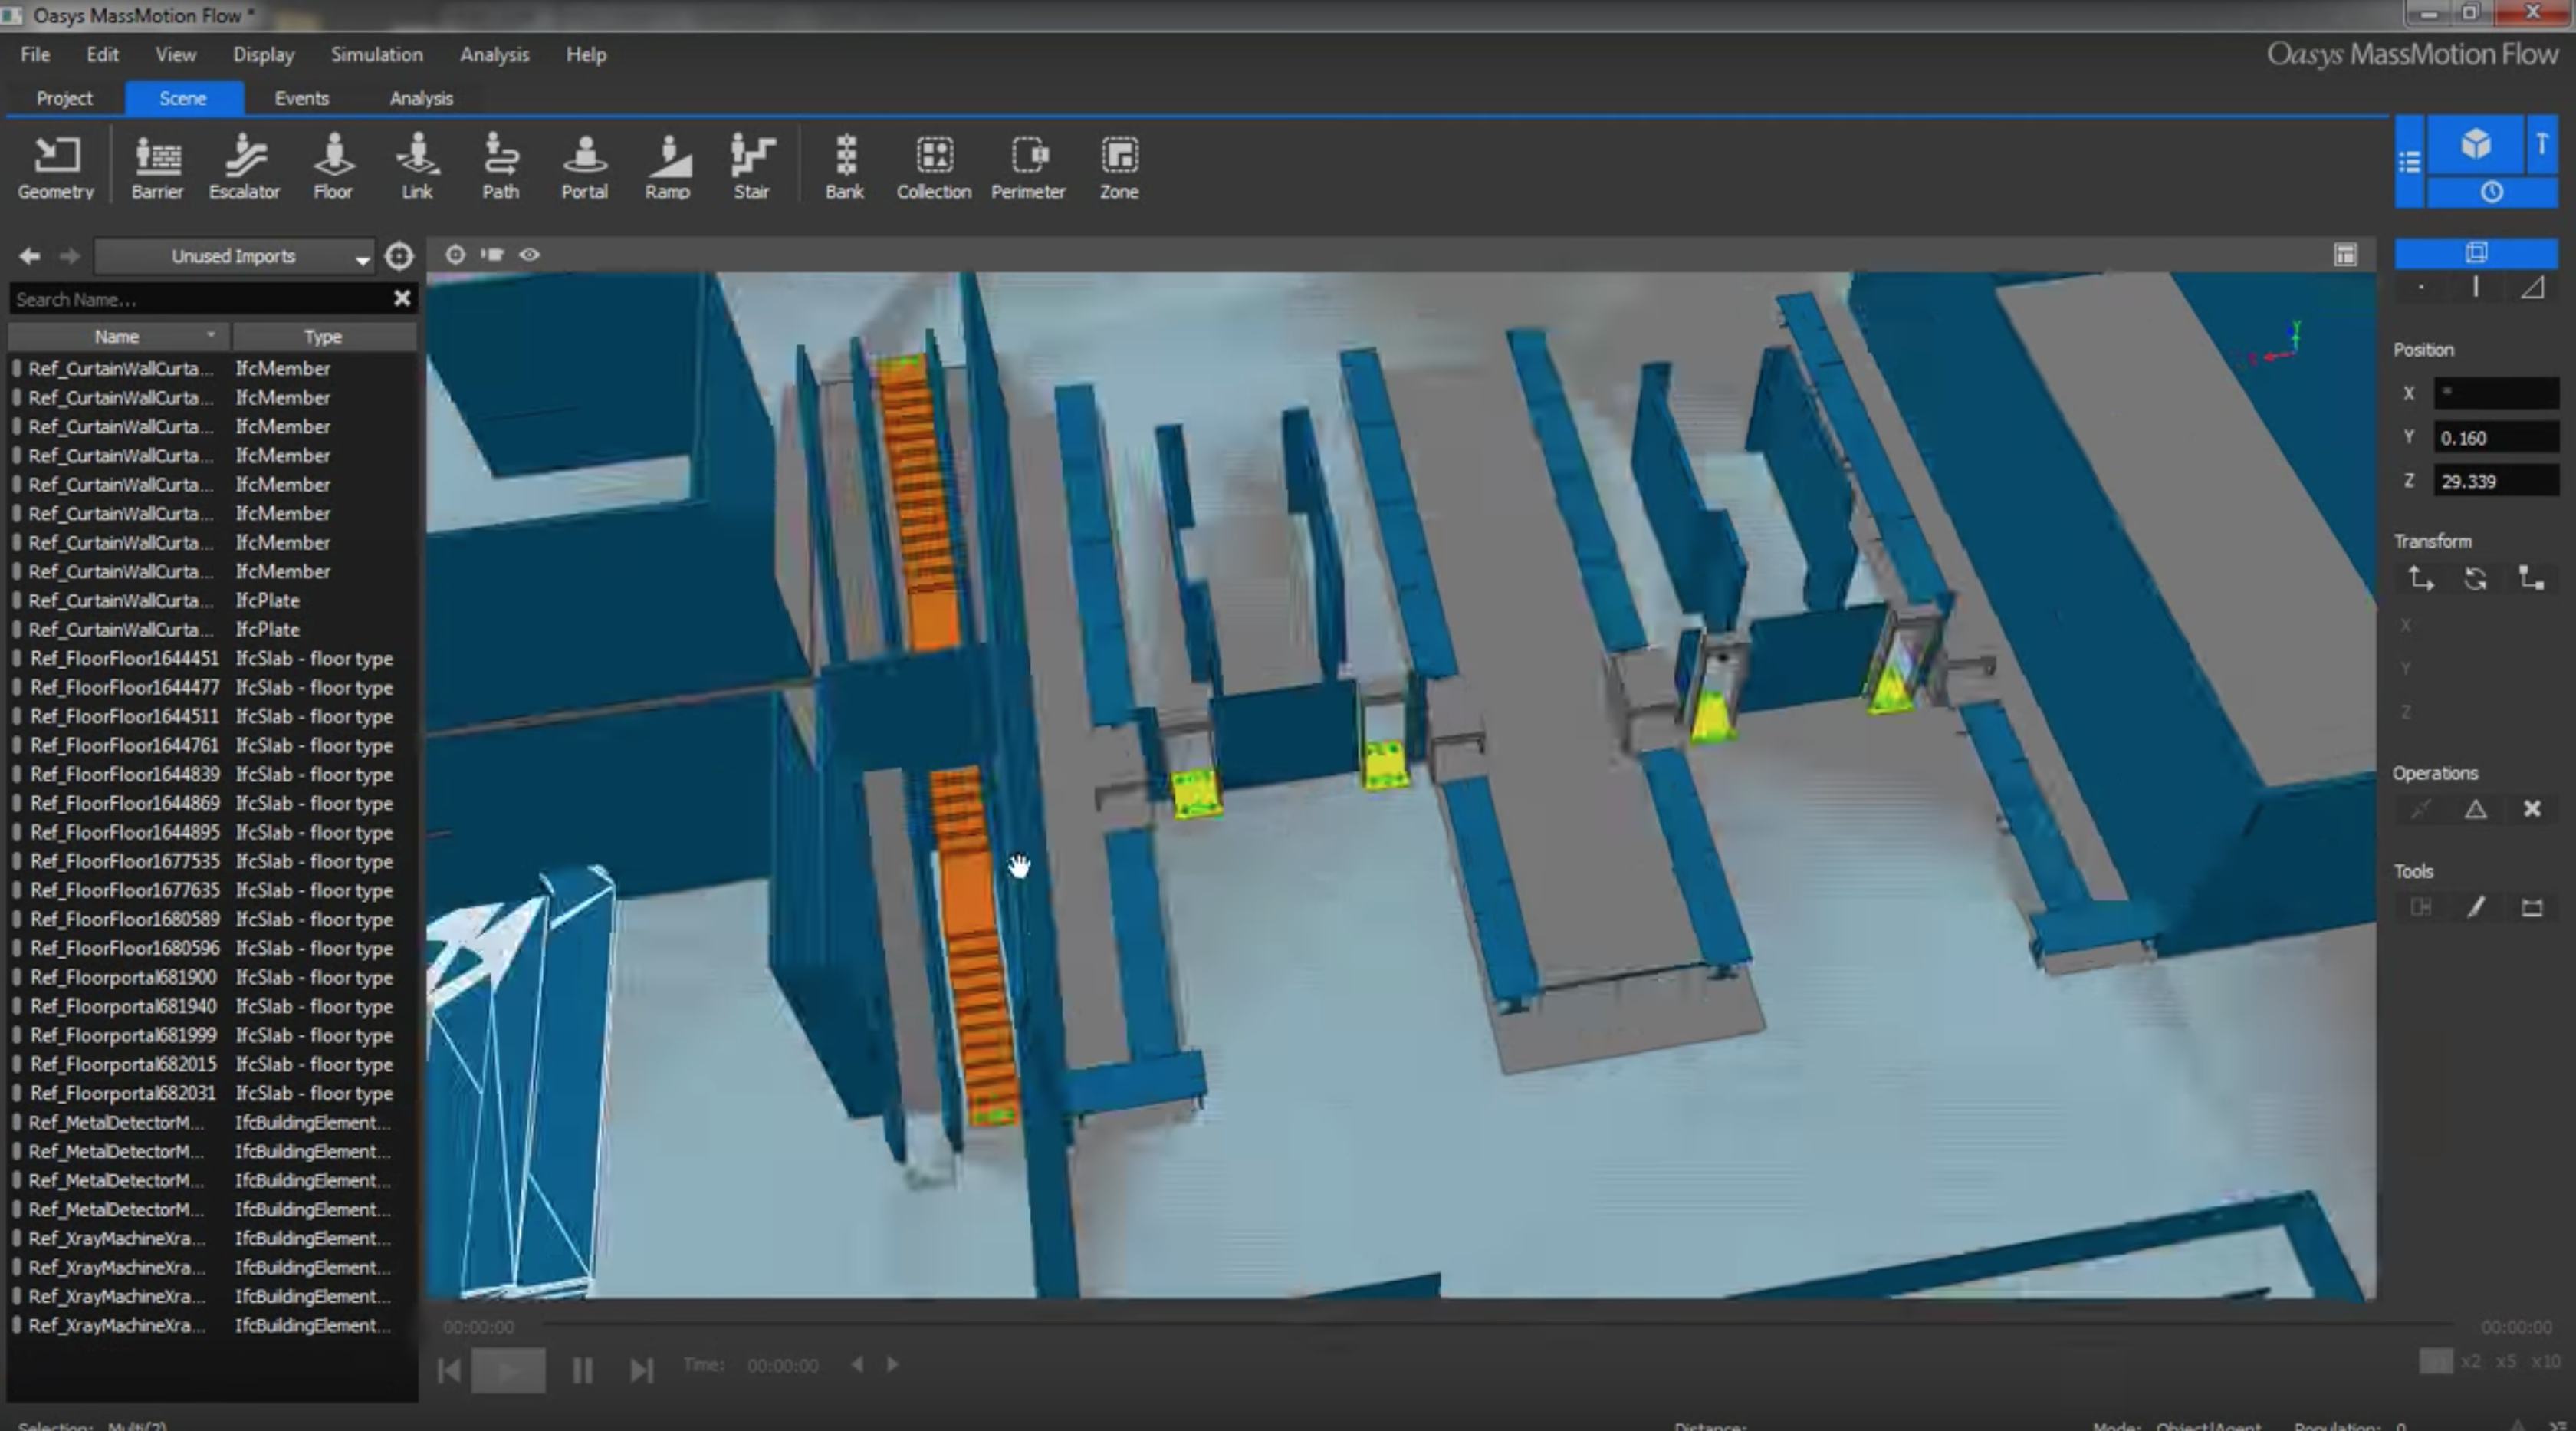Click the translate transform icon

(2420, 578)
